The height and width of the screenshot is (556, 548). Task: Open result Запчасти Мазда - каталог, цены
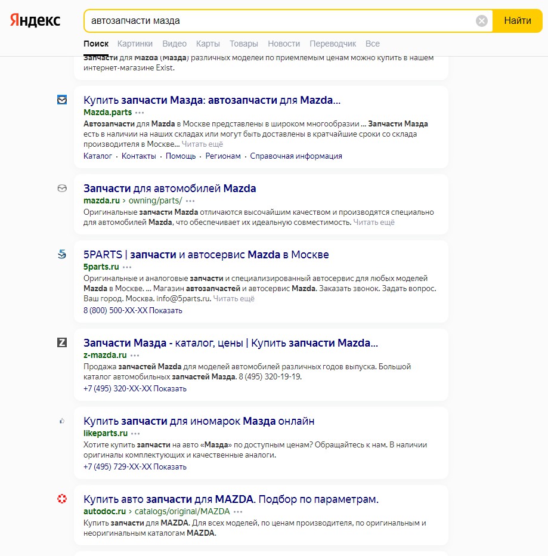click(x=231, y=343)
